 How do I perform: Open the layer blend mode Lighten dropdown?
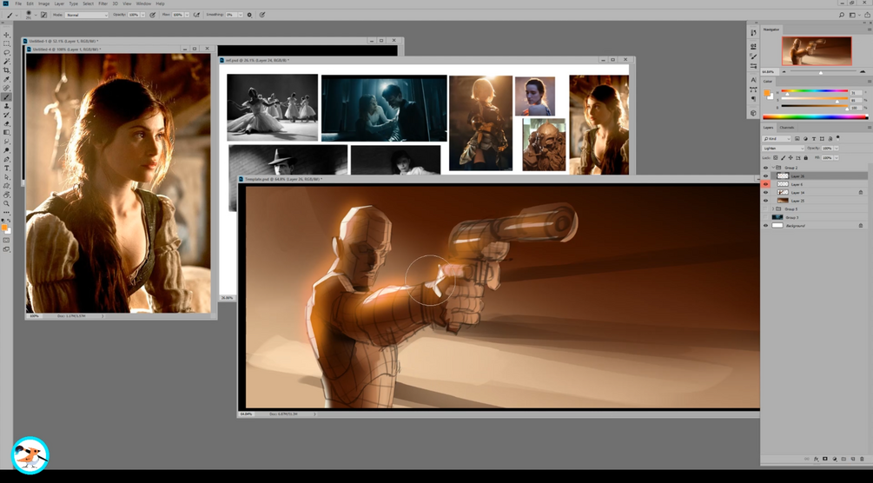click(784, 149)
